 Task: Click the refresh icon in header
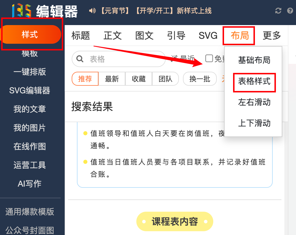(278, 10)
